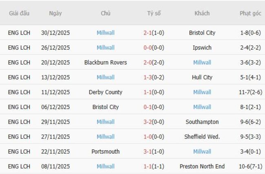
Task: Open Hull City team link
Action: click(x=202, y=77)
